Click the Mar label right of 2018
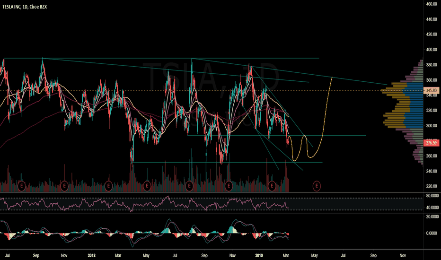Screen dimensions: 441x260 coord(118,255)
